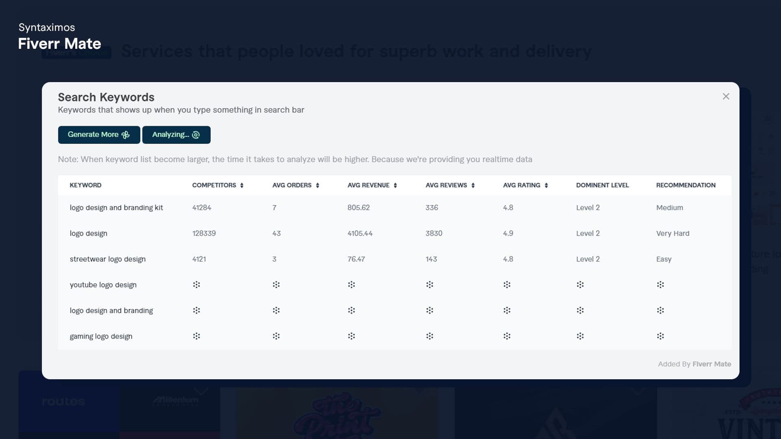The image size is (781, 439).
Task: Click loading spinner in youtube logo design avg rating
Action: tap(507, 285)
